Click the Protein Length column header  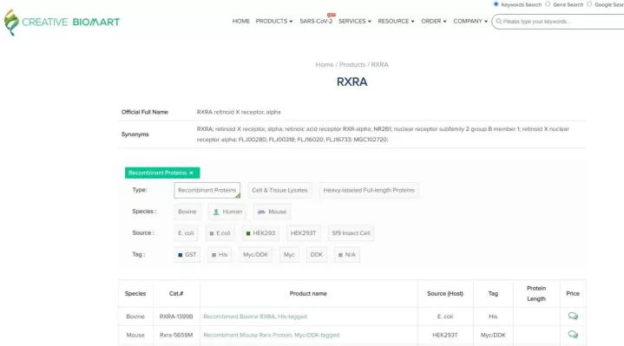pyautogui.click(x=536, y=294)
